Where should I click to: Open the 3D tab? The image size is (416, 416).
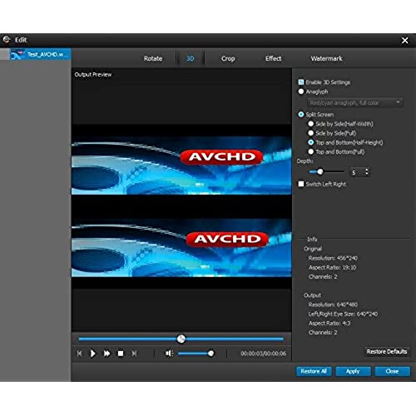tap(190, 58)
